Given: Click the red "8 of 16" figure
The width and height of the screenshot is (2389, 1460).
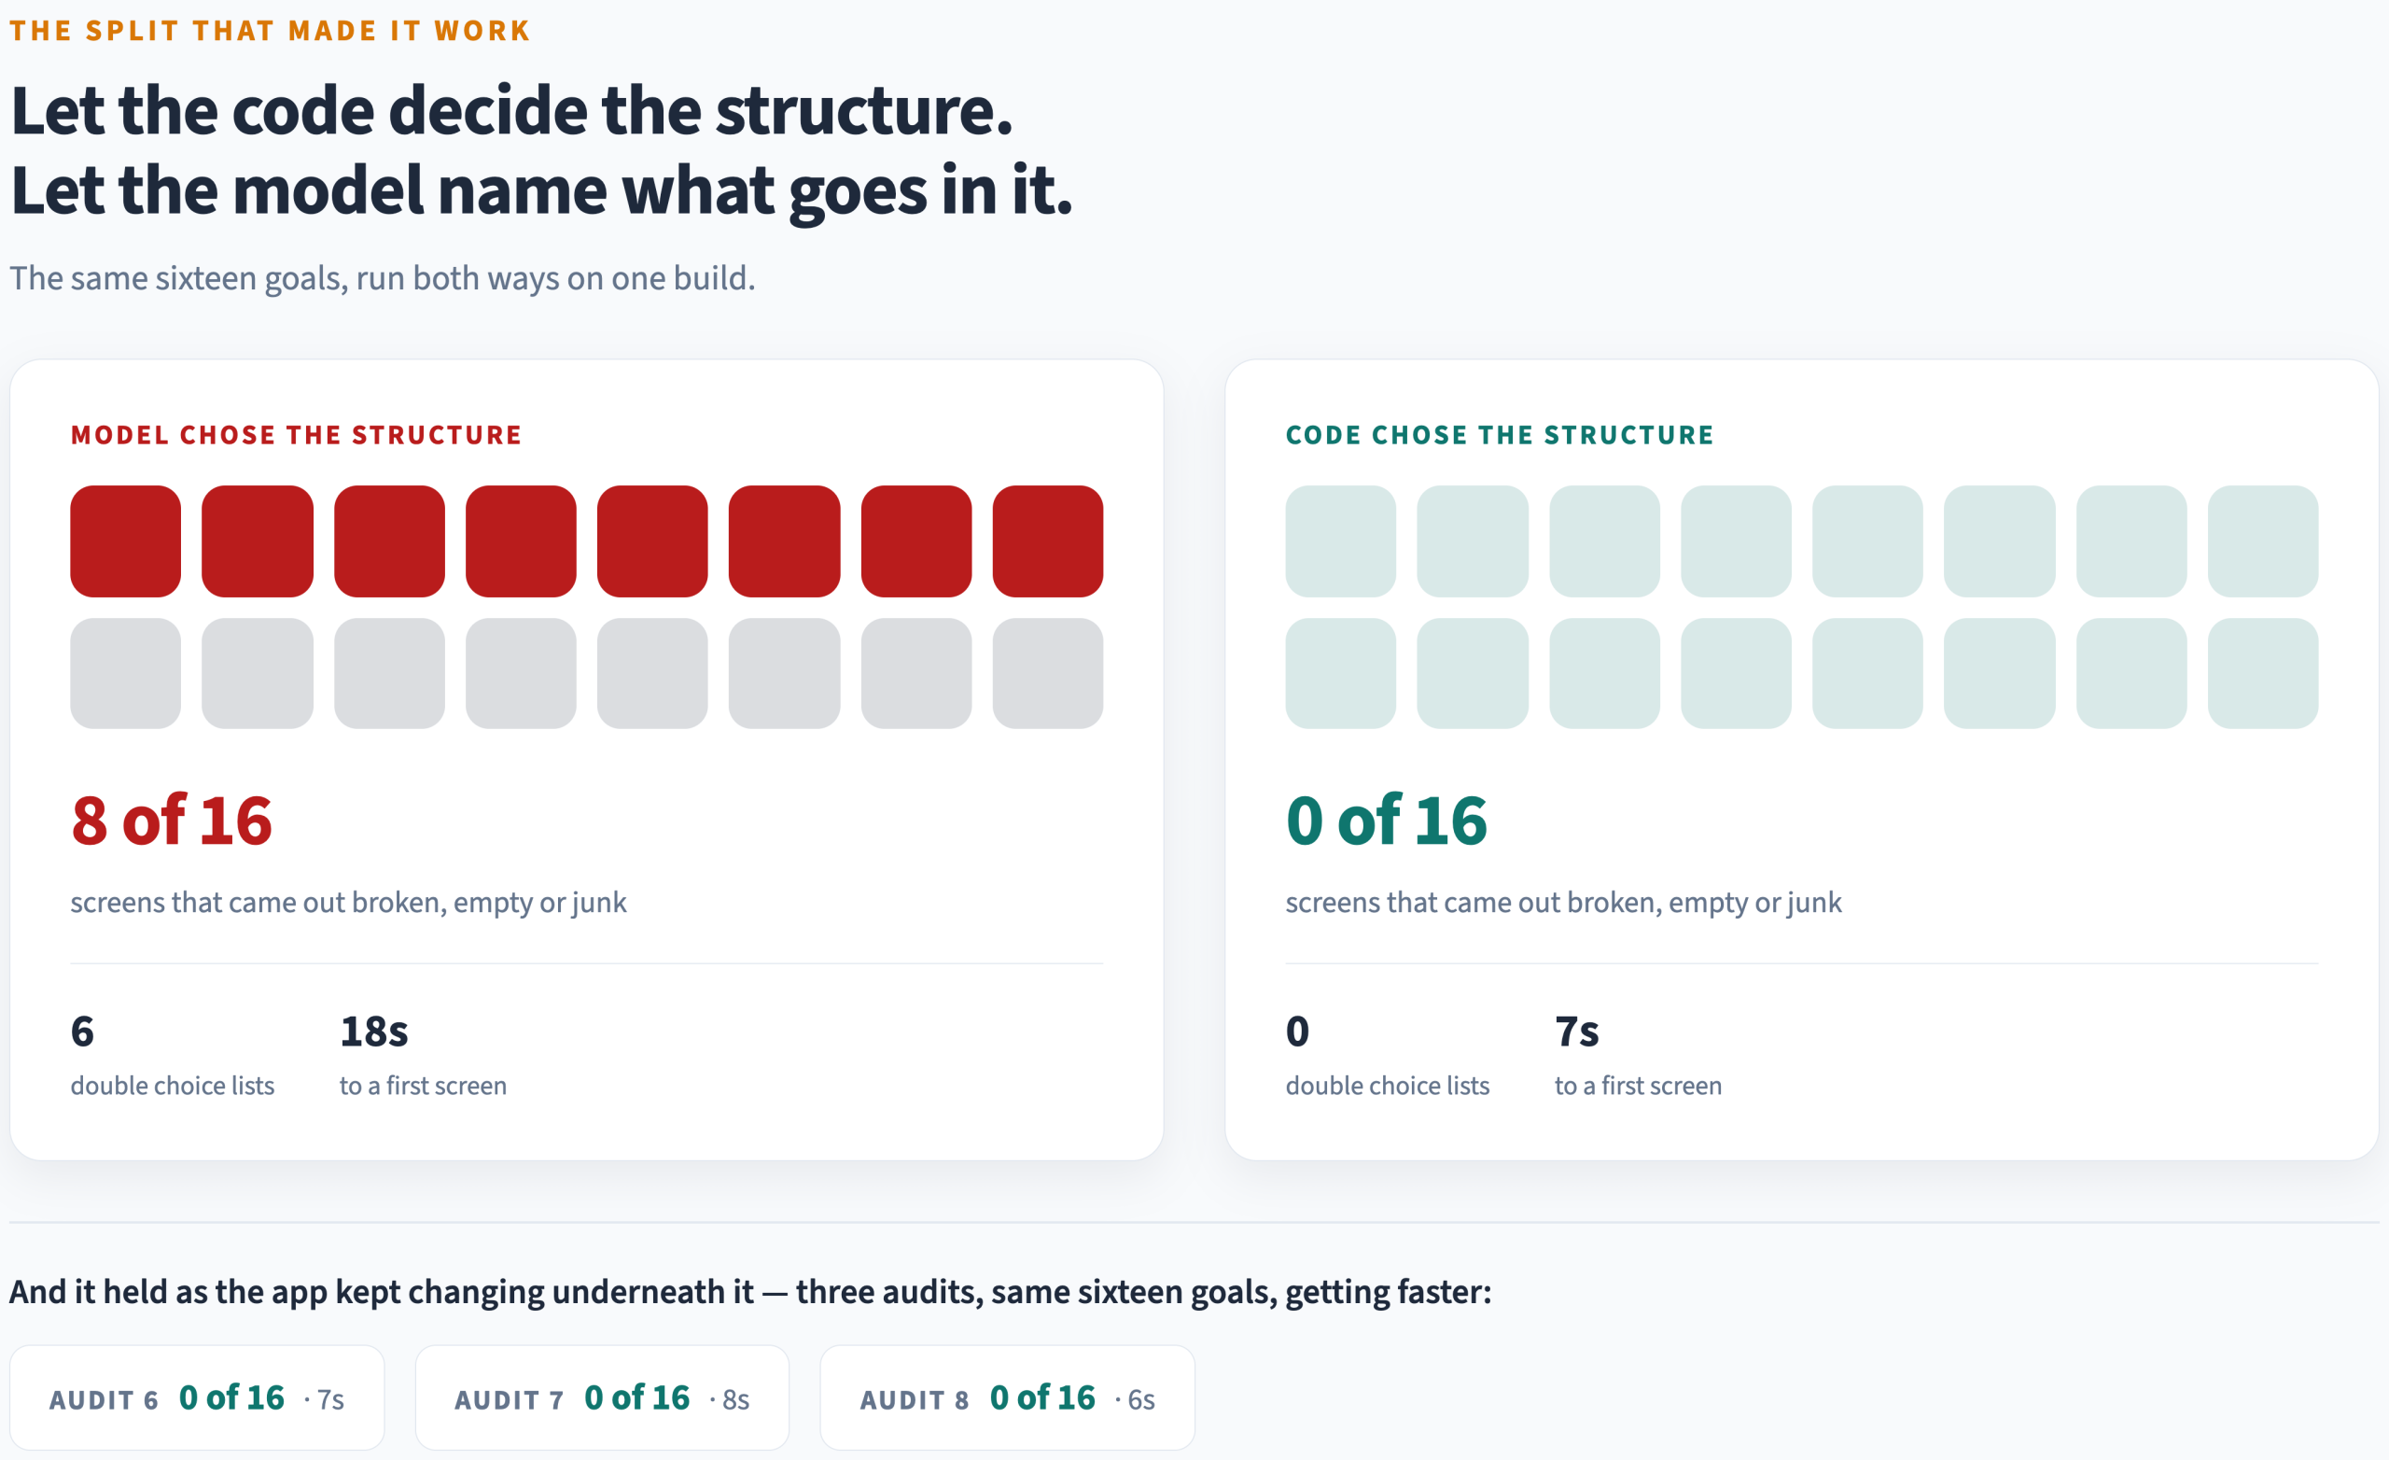Looking at the screenshot, I should coord(172,821).
